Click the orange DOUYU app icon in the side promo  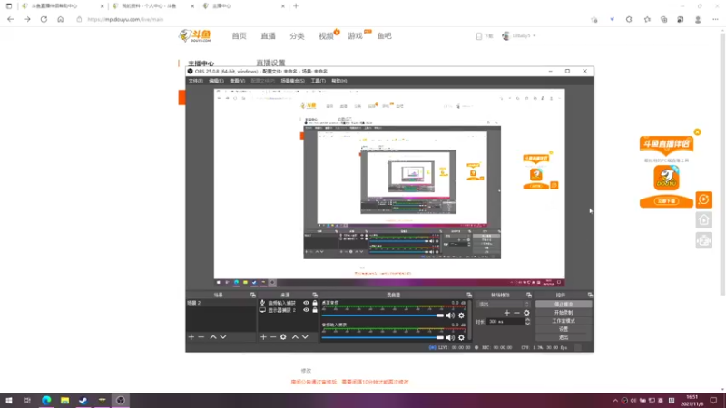(666, 178)
